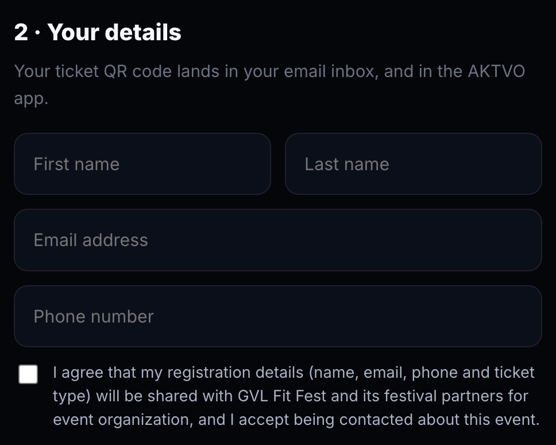Select the Email address field
Image resolution: width=556 pixels, height=445 pixels.
click(x=278, y=240)
